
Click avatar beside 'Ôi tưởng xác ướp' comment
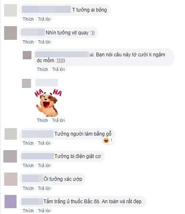tap(11, 179)
